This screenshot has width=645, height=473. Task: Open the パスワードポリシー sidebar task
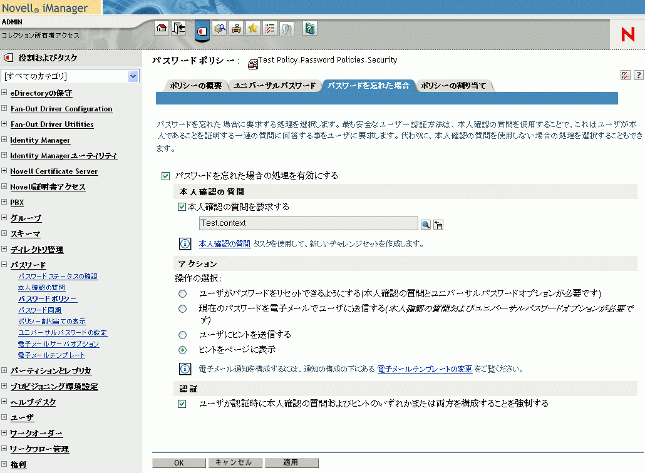48,299
